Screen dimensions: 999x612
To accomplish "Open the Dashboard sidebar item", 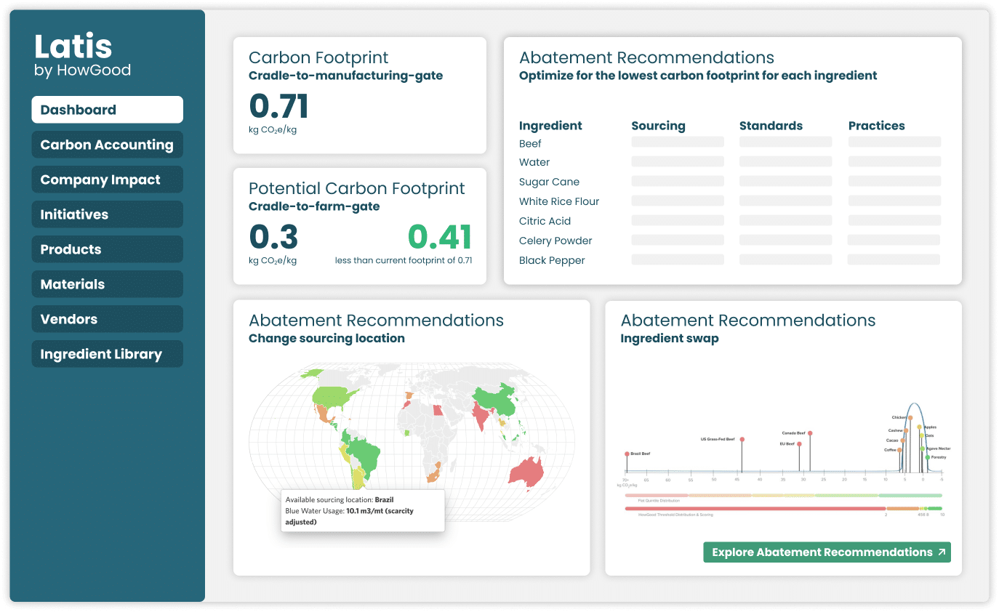I will pyautogui.click(x=107, y=110).
